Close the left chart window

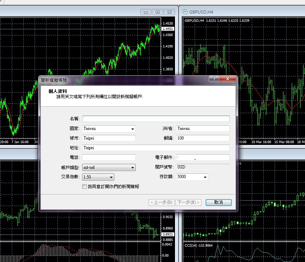pos(171,12)
